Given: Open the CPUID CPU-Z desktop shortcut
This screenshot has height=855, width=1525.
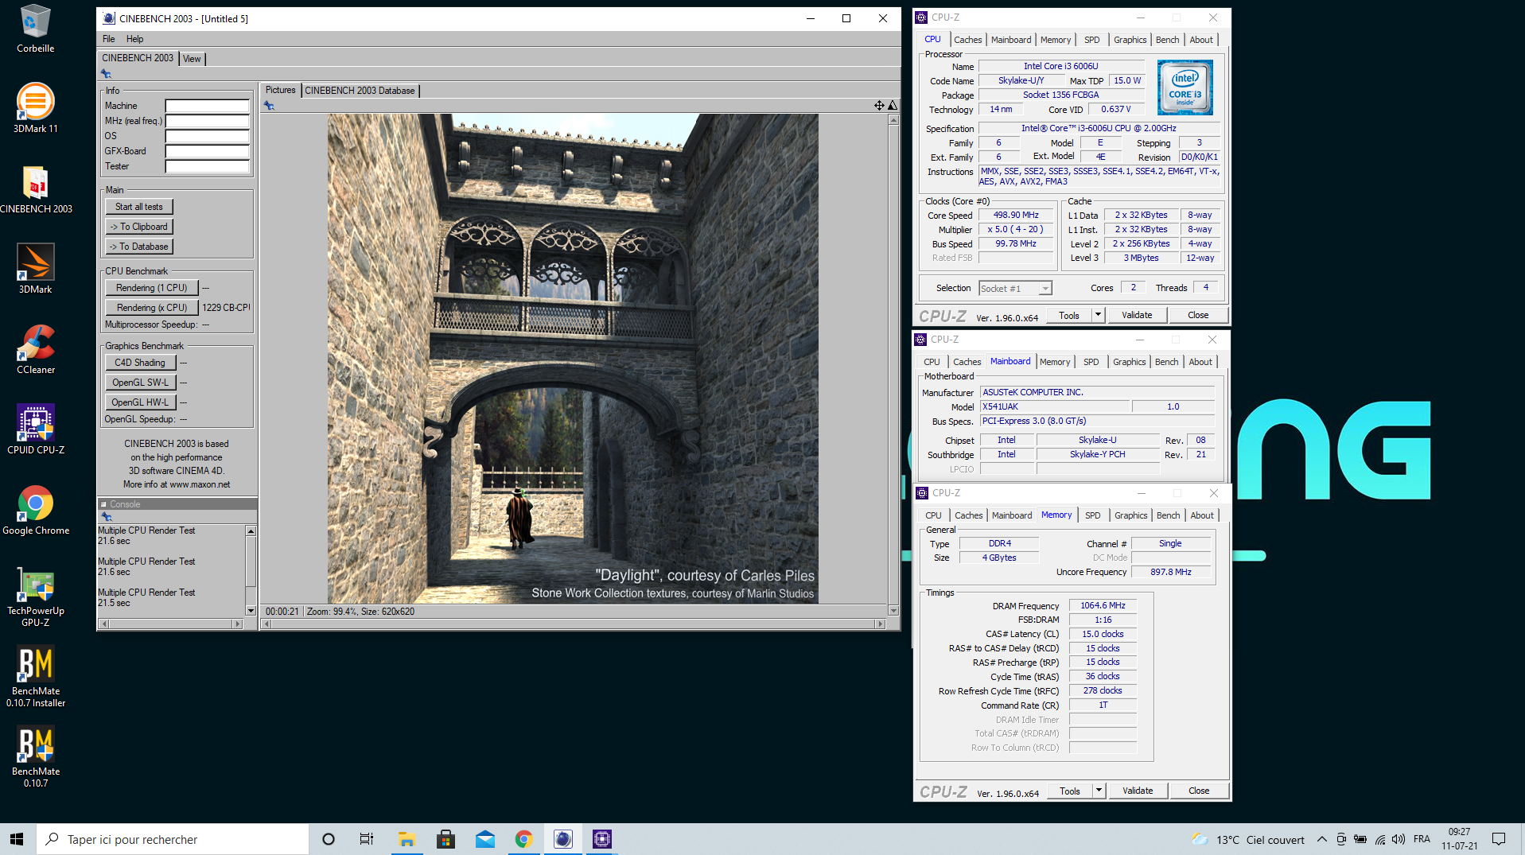Looking at the screenshot, I should coord(35,430).
